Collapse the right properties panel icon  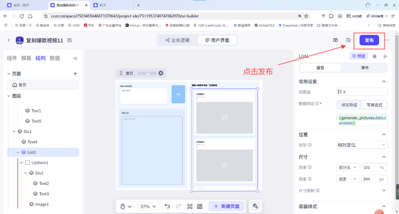(x=385, y=56)
